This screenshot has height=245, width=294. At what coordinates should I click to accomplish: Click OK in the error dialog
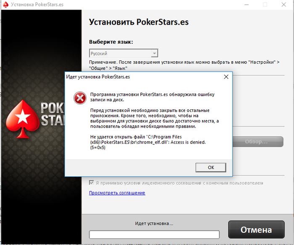pos(211,167)
